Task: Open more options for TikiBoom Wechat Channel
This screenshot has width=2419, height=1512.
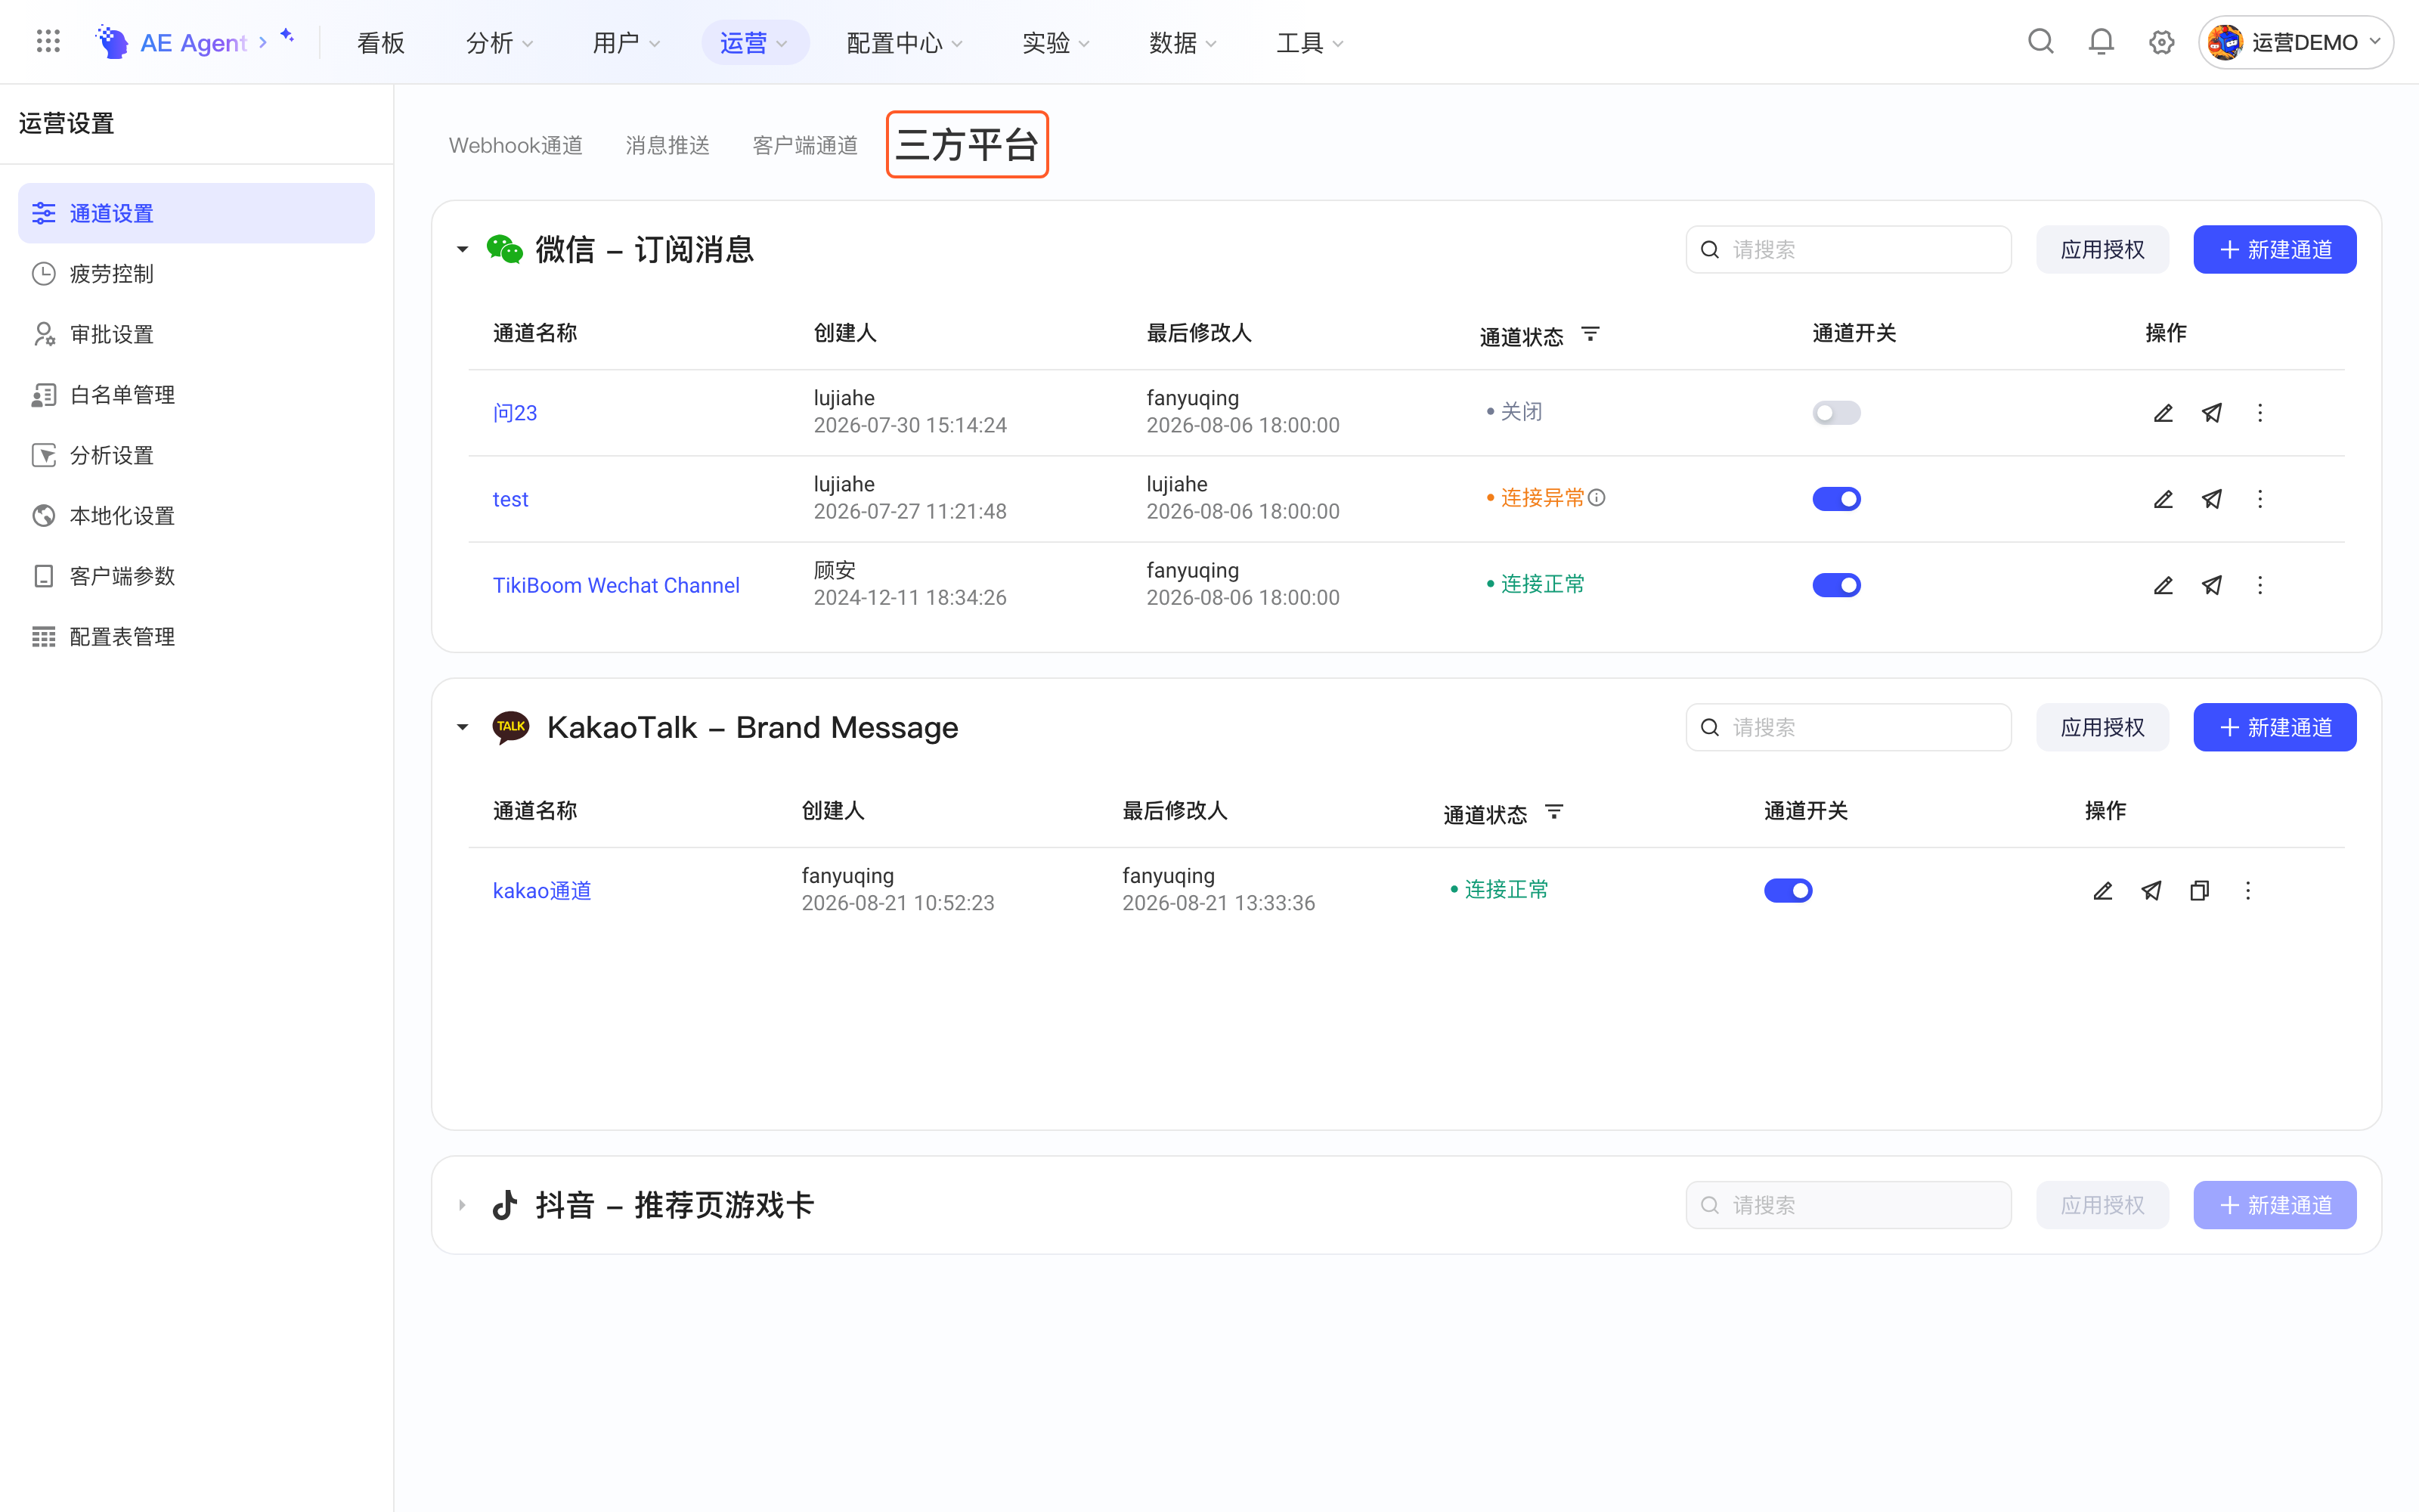Action: (2260, 585)
